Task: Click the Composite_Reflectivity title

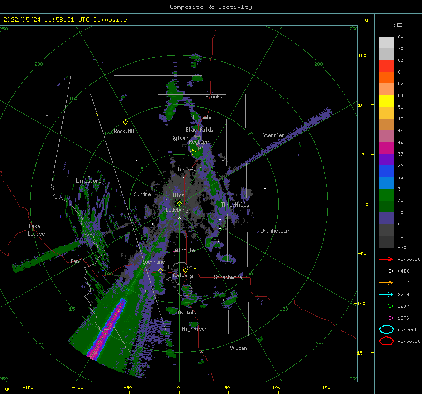Action: coord(211,7)
